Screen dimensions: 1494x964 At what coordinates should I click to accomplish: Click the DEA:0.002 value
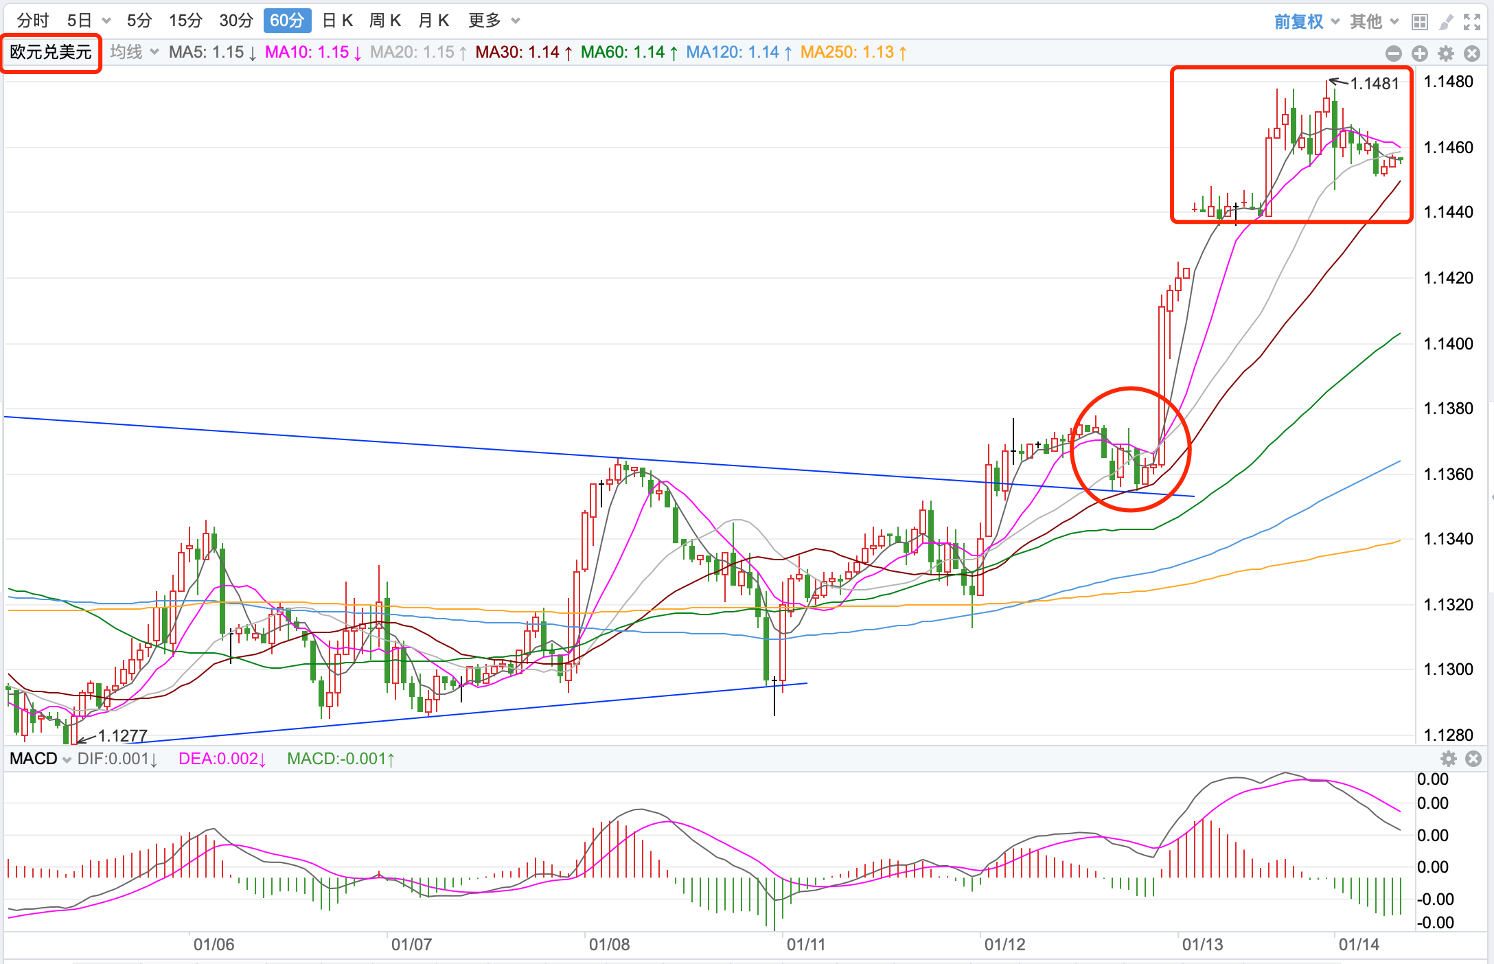pyautogui.click(x=222, y=759)
